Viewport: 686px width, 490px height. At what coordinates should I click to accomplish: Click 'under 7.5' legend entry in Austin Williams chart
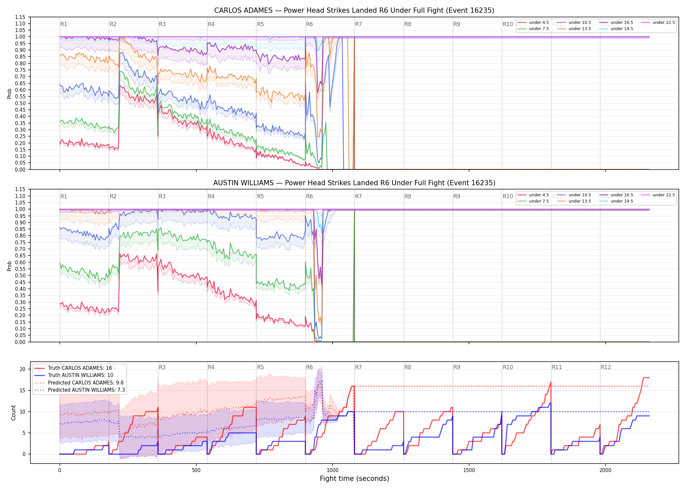pyautogui.click(x=533, y=201)
